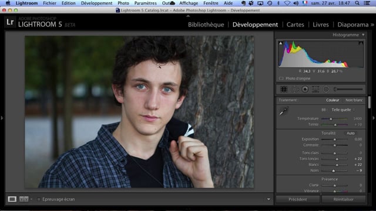Open the Photo menu
This screenshot has height=211, width=376.
(123, 3)
